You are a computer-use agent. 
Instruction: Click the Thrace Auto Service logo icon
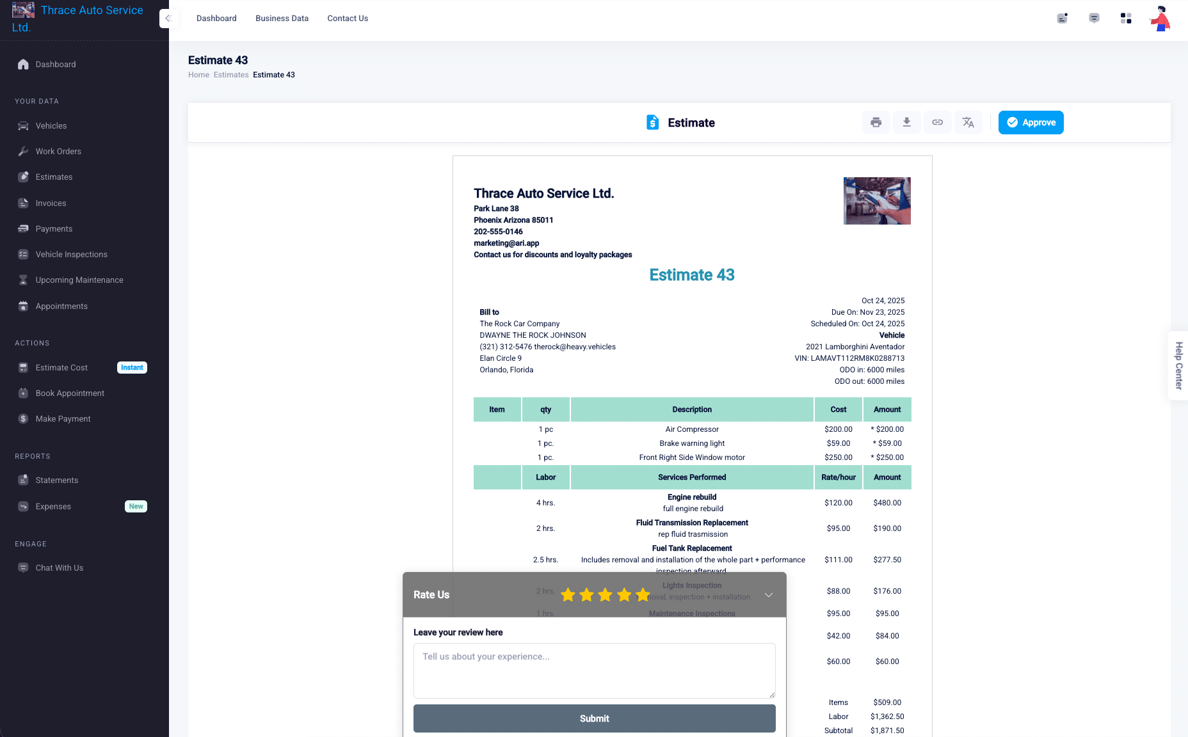(x=23, y=10)
